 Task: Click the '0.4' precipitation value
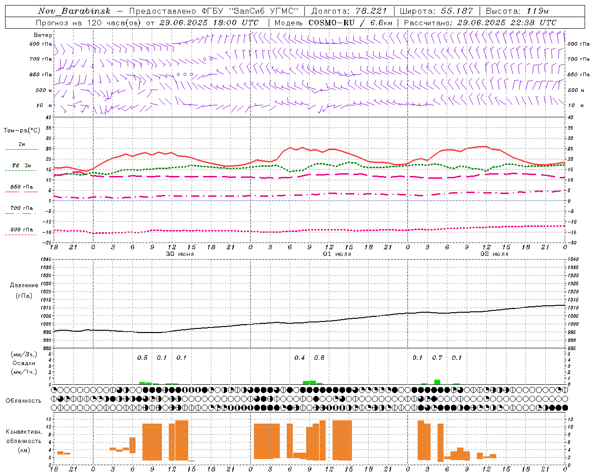[x=300, y=358]
